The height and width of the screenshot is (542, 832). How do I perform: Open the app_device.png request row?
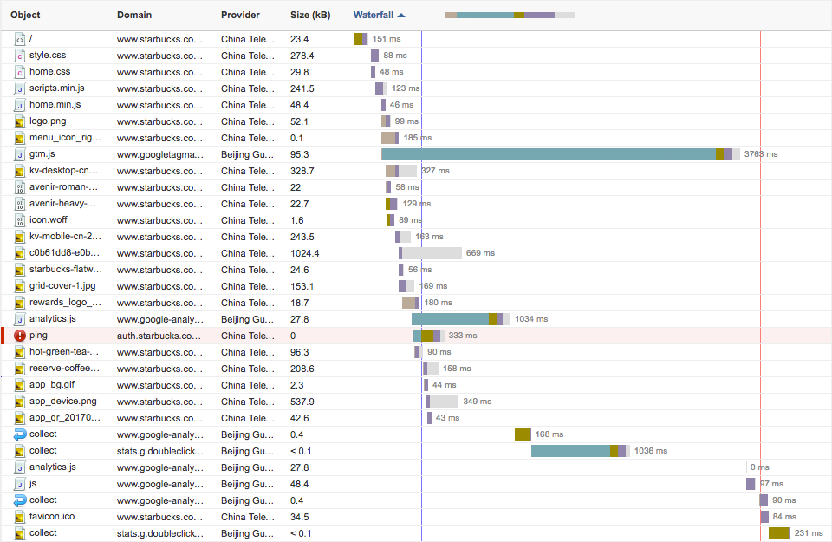point(62,402)
